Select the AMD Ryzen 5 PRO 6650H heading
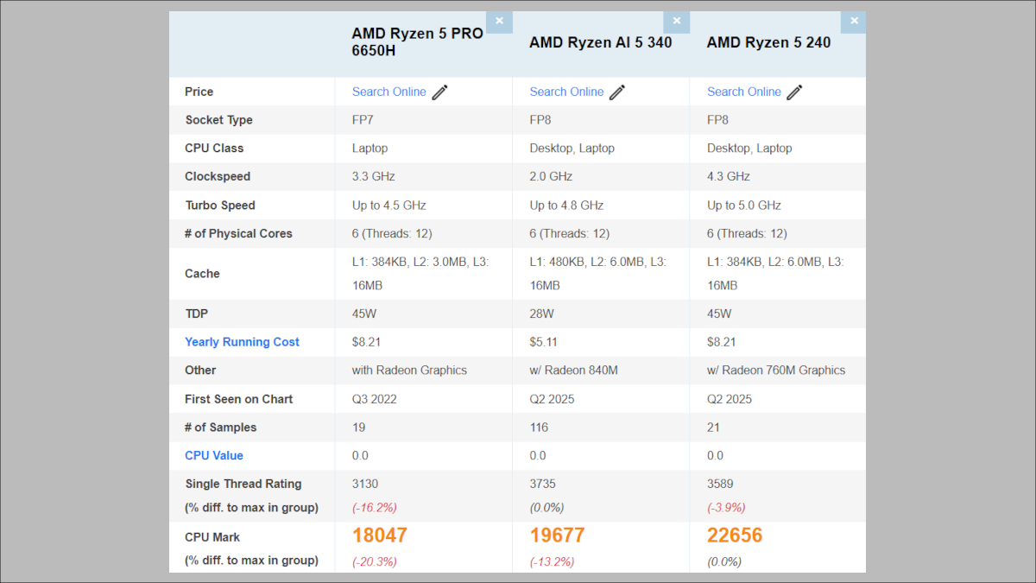 pos(417,42)
